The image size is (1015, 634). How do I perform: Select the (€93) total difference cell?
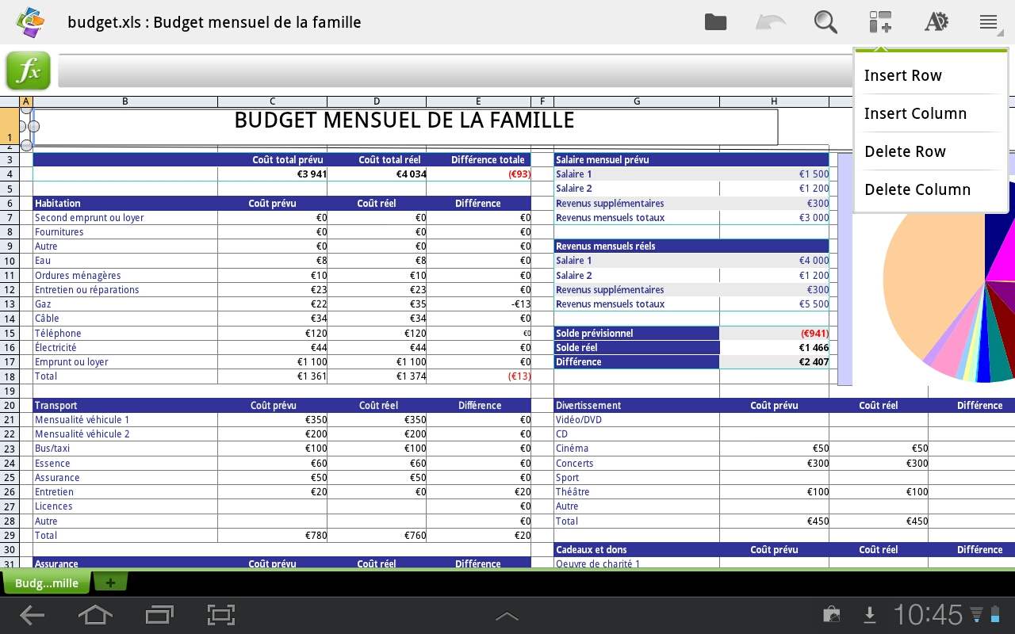click(478, 174)
